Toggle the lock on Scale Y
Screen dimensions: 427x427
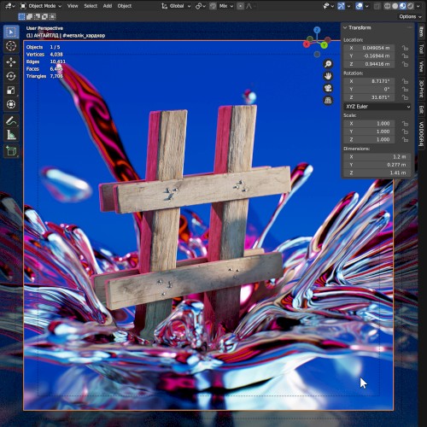pos(405,132)
